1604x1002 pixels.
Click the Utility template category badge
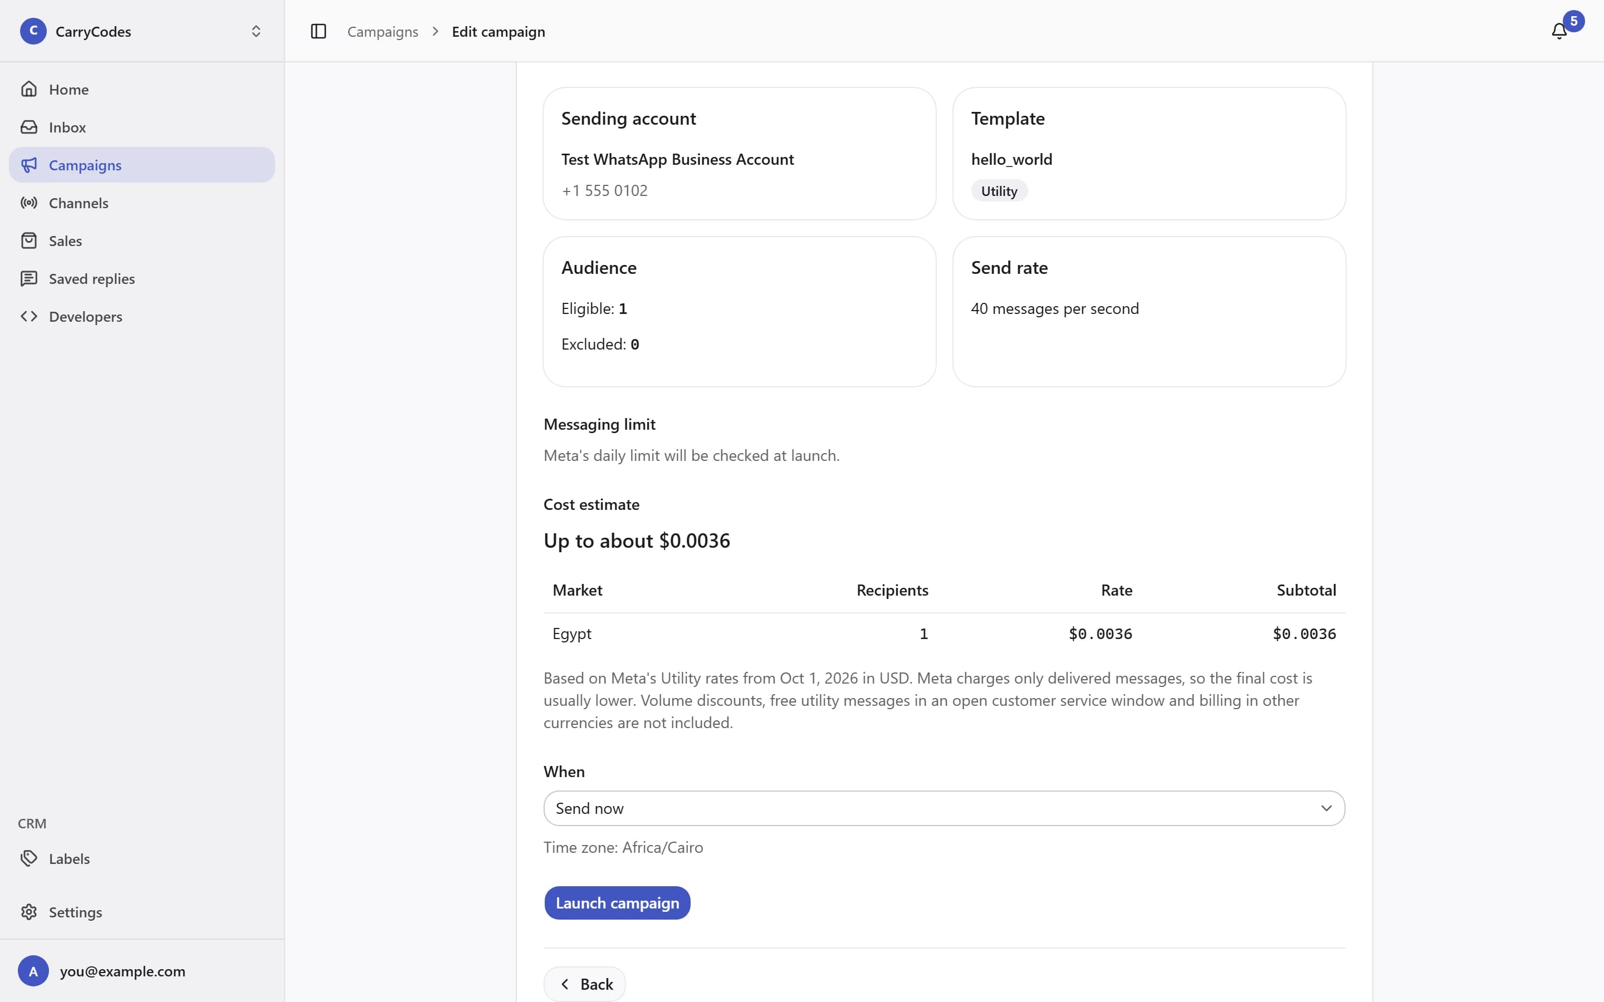coord(999,191)
